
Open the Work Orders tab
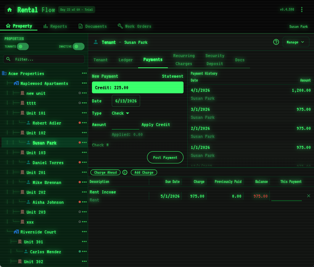[134, 26]
